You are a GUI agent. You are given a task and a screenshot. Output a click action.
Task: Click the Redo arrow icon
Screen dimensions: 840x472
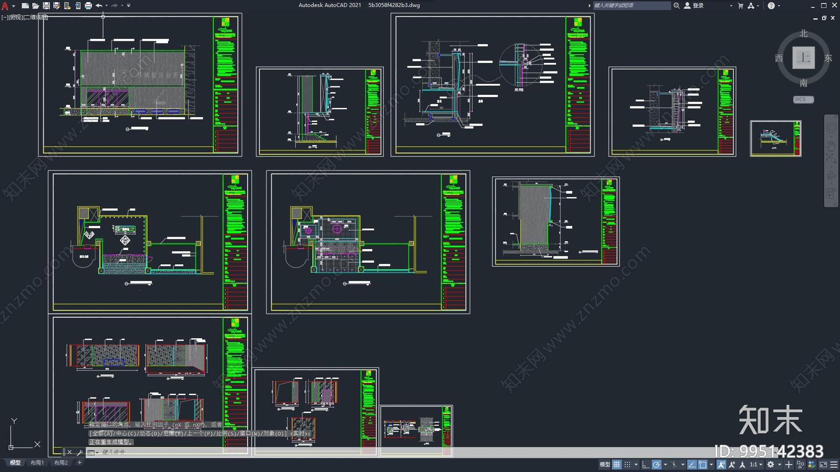[x=114, y=6]
